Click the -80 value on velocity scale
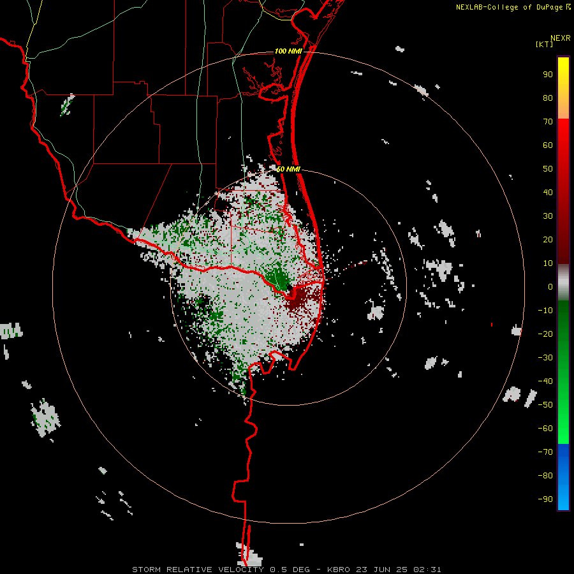 545,476
